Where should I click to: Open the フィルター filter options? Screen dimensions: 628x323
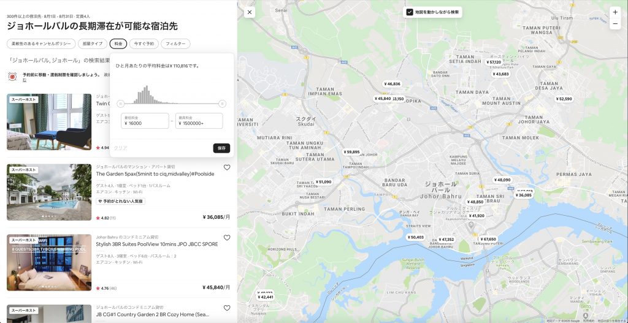click(176, 44)
